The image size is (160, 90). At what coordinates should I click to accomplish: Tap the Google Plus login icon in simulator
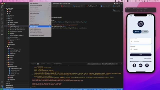pos(140,65)
